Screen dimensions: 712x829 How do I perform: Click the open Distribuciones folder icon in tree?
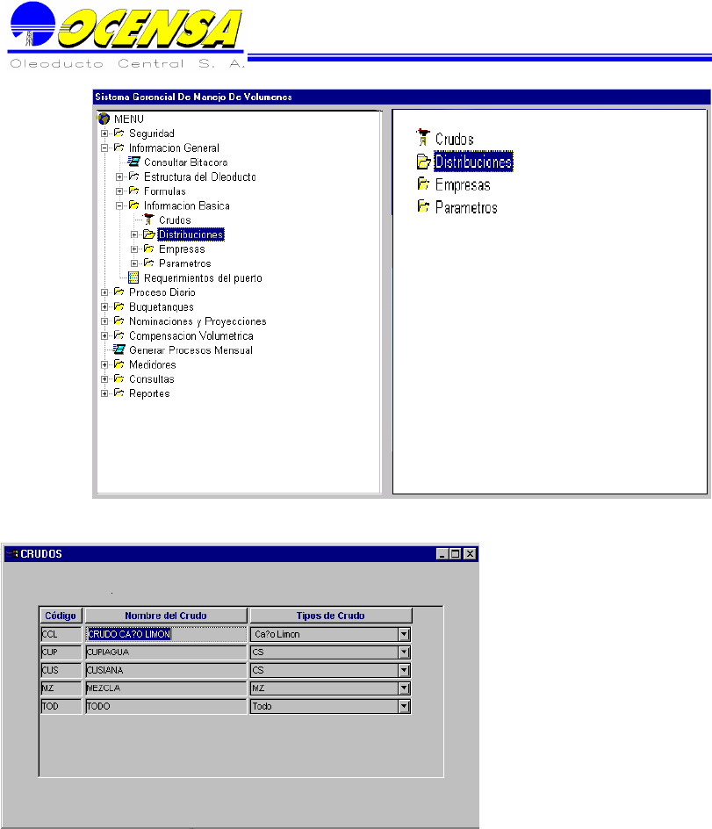point(149,234)
